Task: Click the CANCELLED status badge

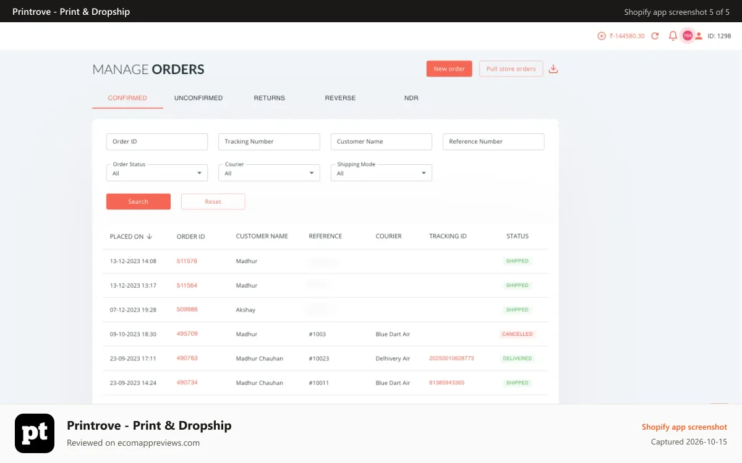Action: 517,334
